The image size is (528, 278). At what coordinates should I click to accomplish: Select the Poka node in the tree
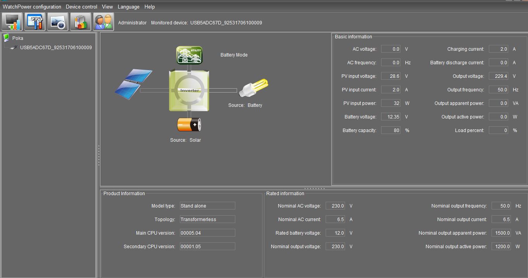click(17, 38)
